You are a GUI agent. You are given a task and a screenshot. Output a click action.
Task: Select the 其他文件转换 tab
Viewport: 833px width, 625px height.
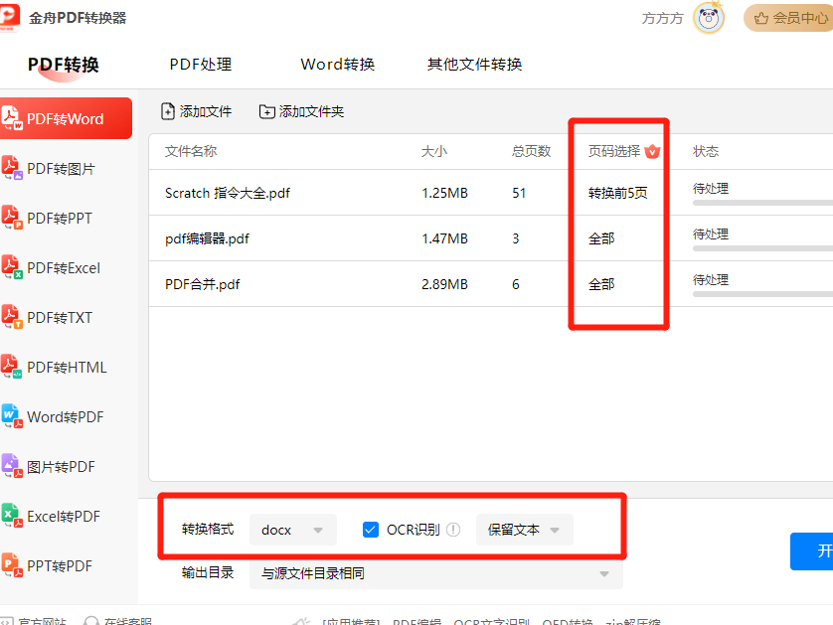(x=474, y=65)
